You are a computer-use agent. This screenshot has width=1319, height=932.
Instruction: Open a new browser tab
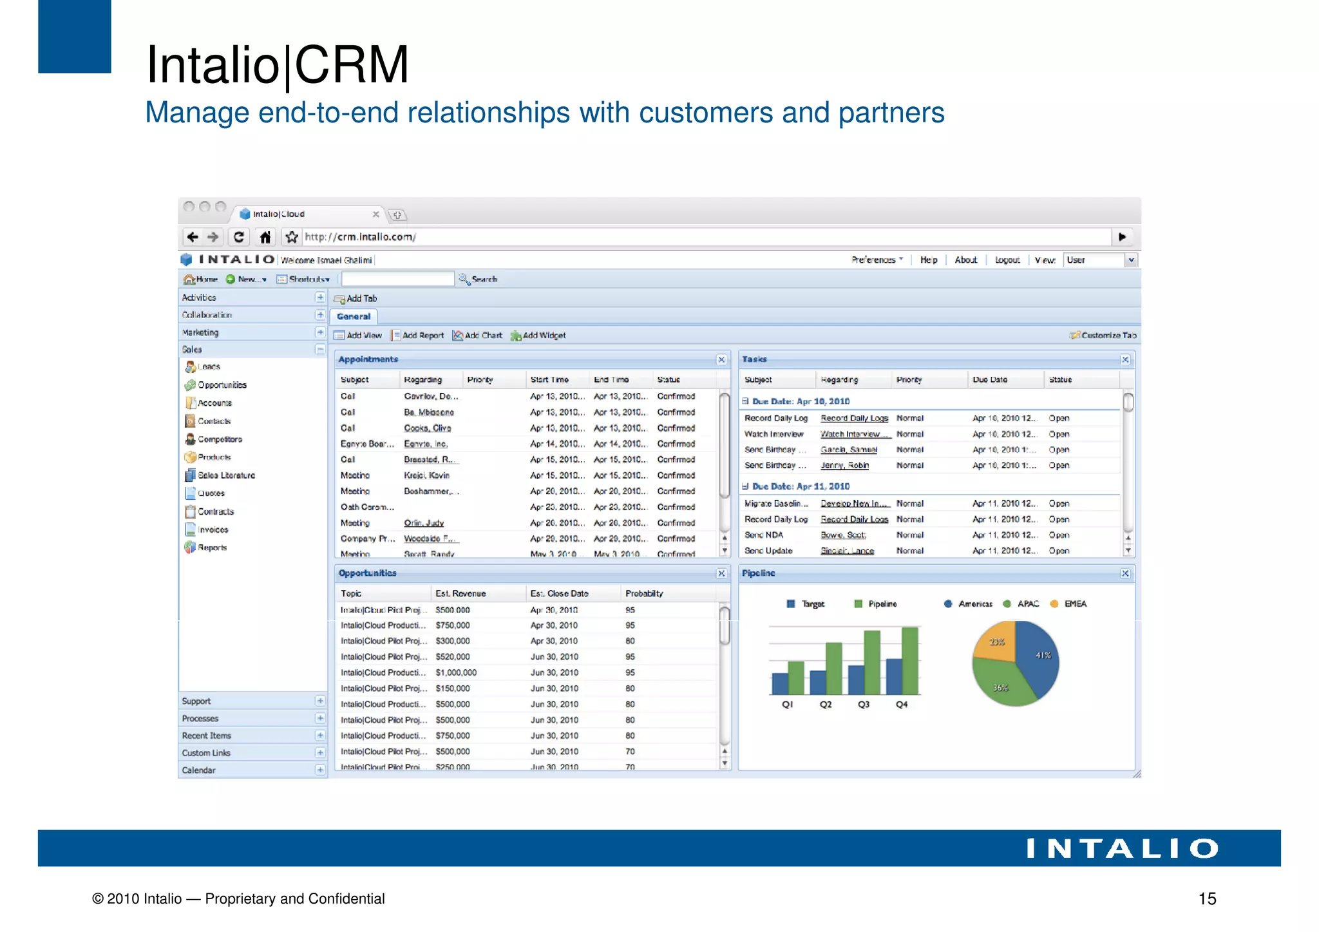click(397, 215)
